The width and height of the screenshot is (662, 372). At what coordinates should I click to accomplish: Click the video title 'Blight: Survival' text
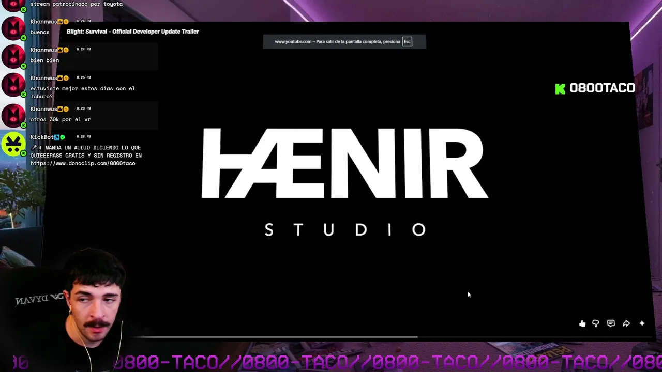(x=132, y=32)
